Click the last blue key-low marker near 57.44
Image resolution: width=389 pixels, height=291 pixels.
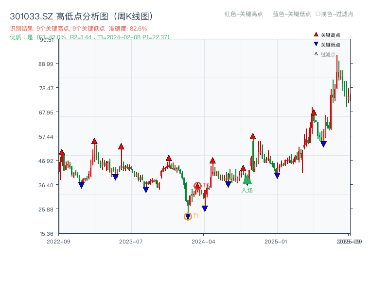coord(323,144)
